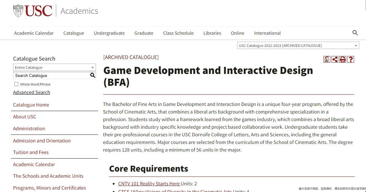366x192 pixels.
Task: Click the Core Requirements heading
Action: (x=148, y=169)
